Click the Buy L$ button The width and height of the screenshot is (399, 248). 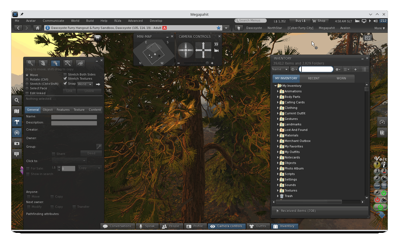pyautogui.click(x=300, y=20)
